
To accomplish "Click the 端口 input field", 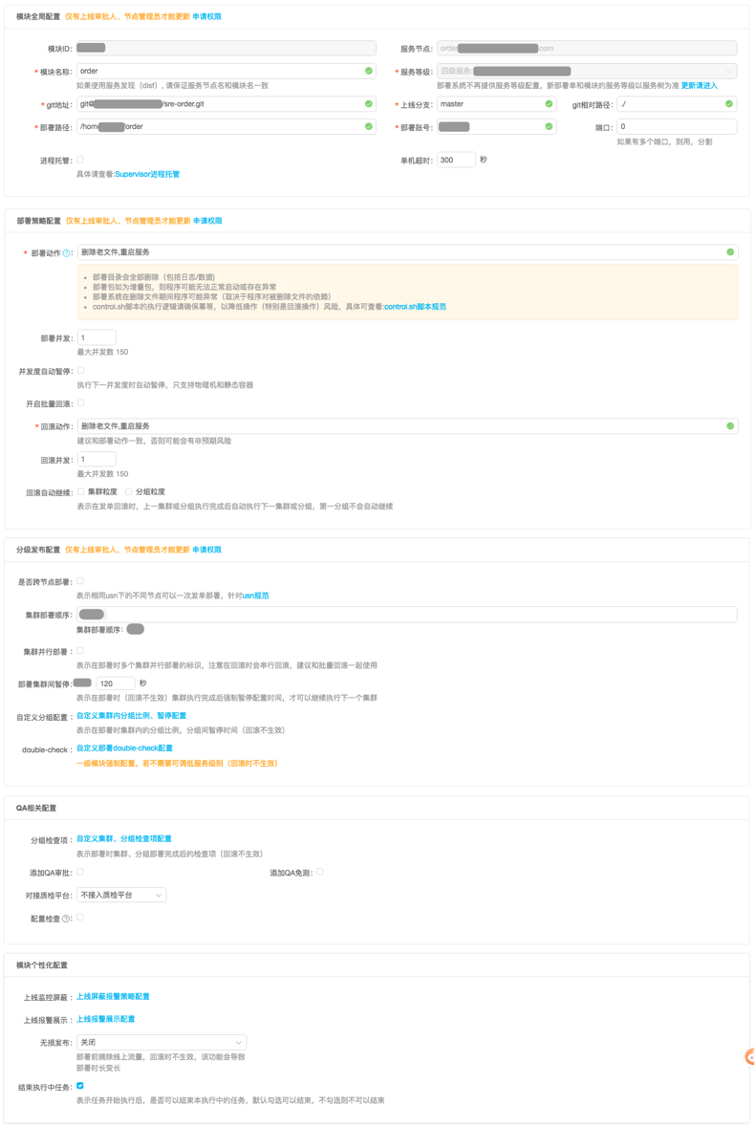I will (677, 126).
